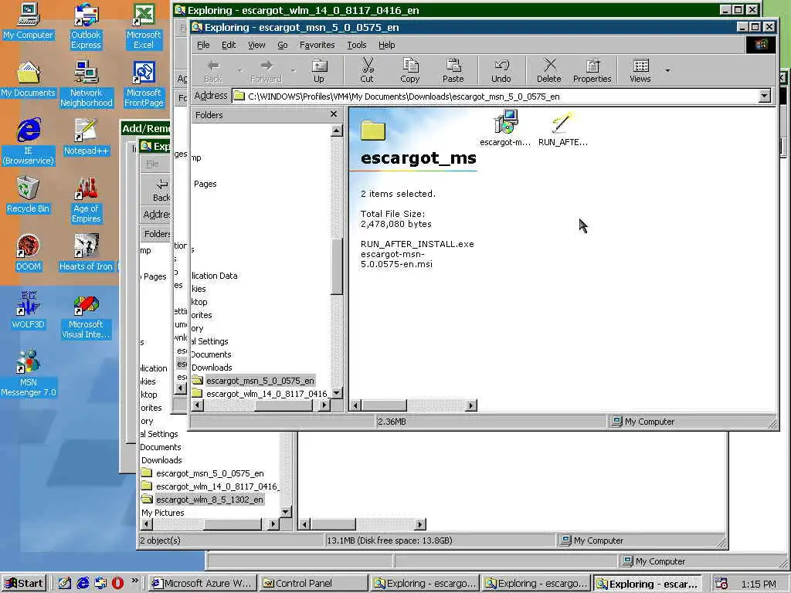Open the Views dropdown arrow

pos(667,70)
